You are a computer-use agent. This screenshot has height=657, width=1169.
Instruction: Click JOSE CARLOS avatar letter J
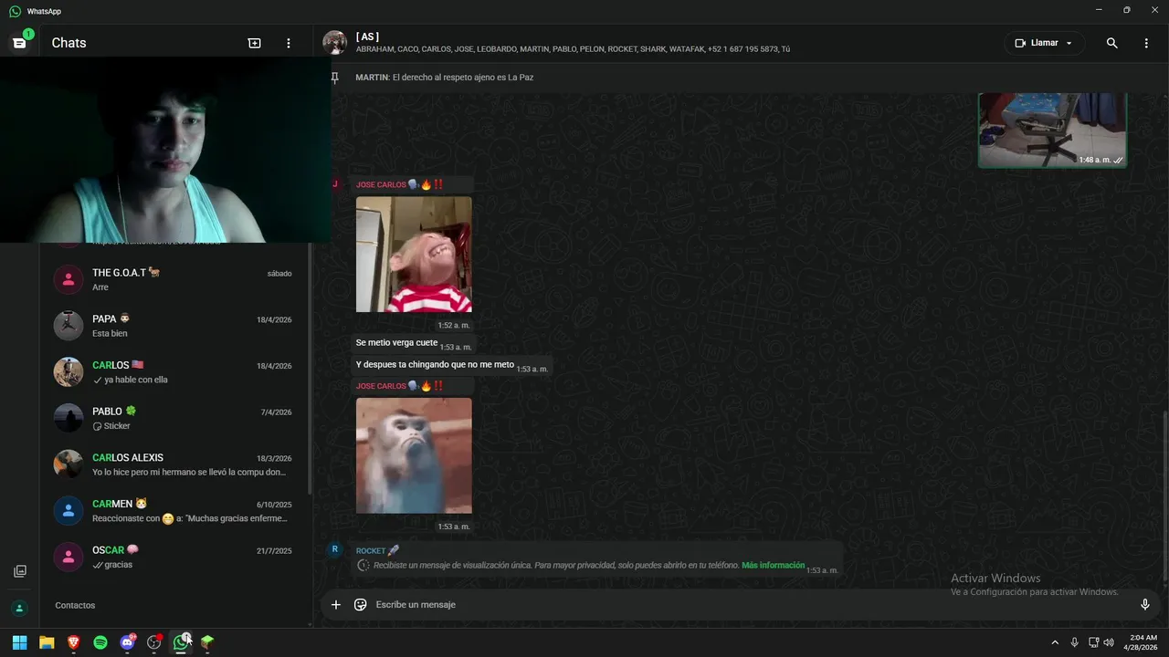[x=334, y=184]
